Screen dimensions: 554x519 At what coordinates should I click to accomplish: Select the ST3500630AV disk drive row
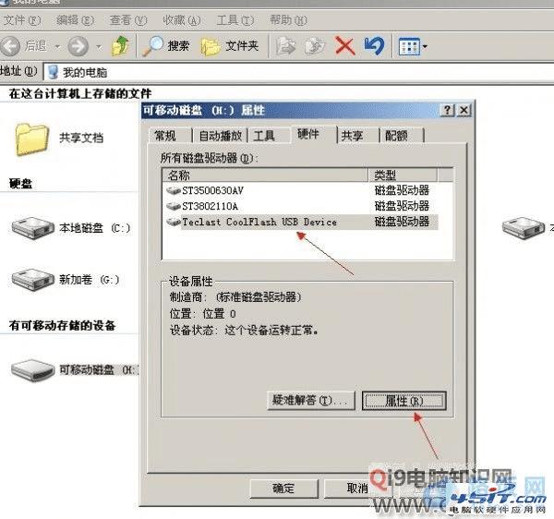[x=301, y=191]
